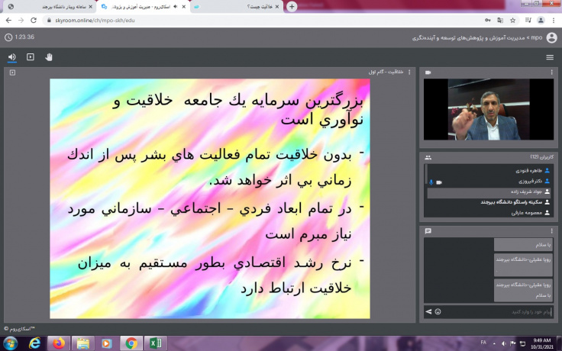Open a new browser tab
The height and width of the screenshot is (351, 562).
click(x=292, y=6)
